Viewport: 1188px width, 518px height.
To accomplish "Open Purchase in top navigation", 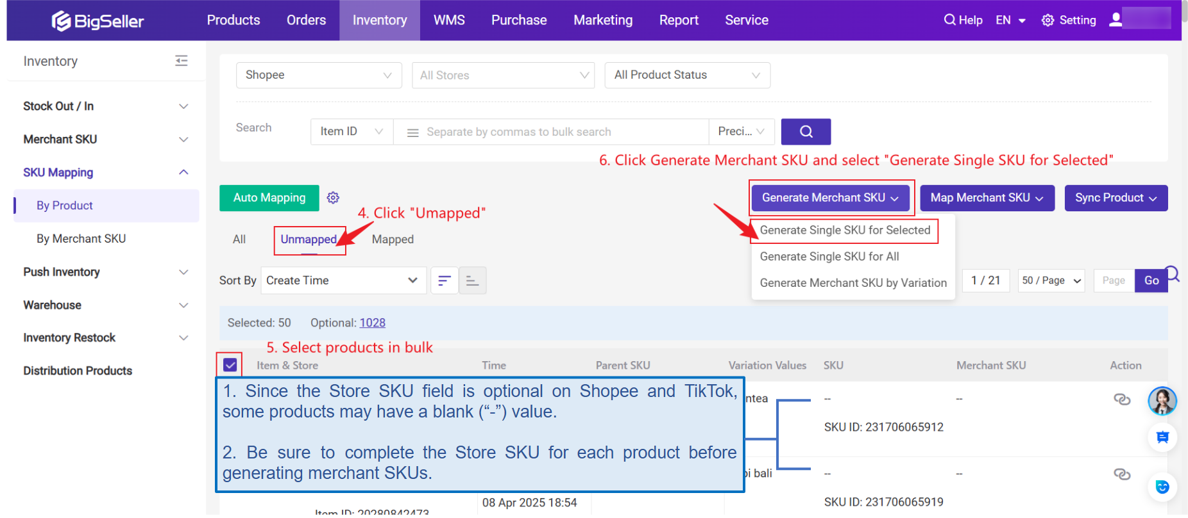I will (x=519, y=20).
